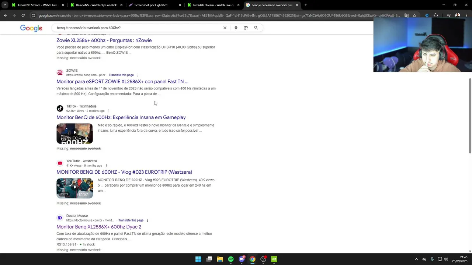Open the tab search dropdown arrow

[5, 5]
